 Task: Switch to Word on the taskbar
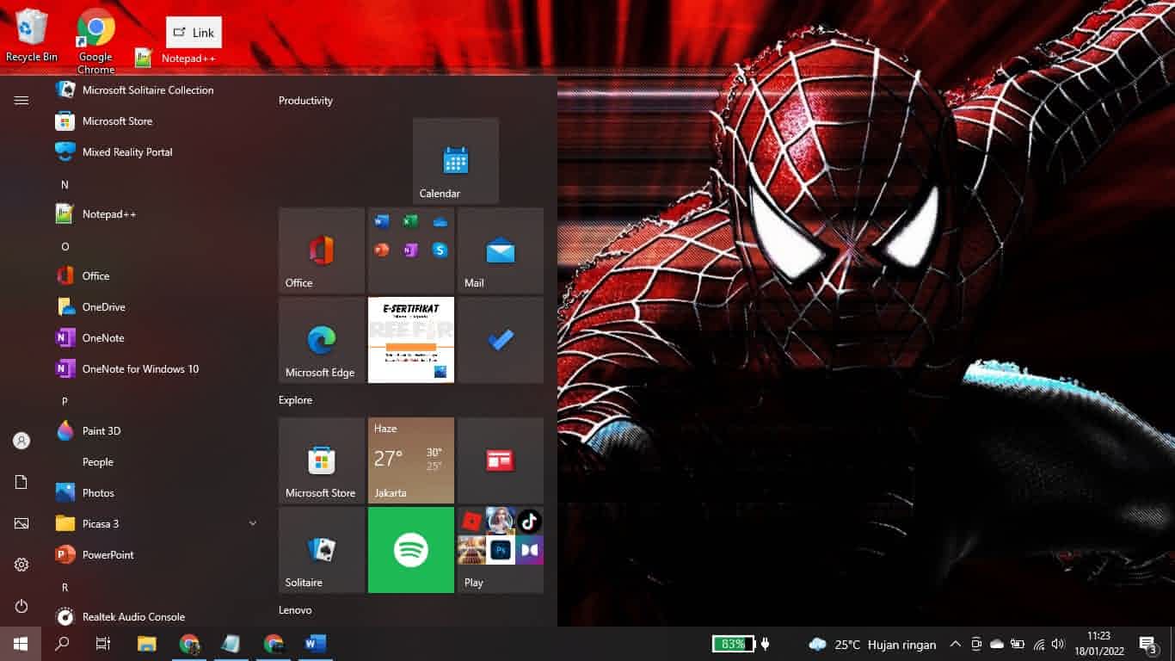tap(316, 644)
